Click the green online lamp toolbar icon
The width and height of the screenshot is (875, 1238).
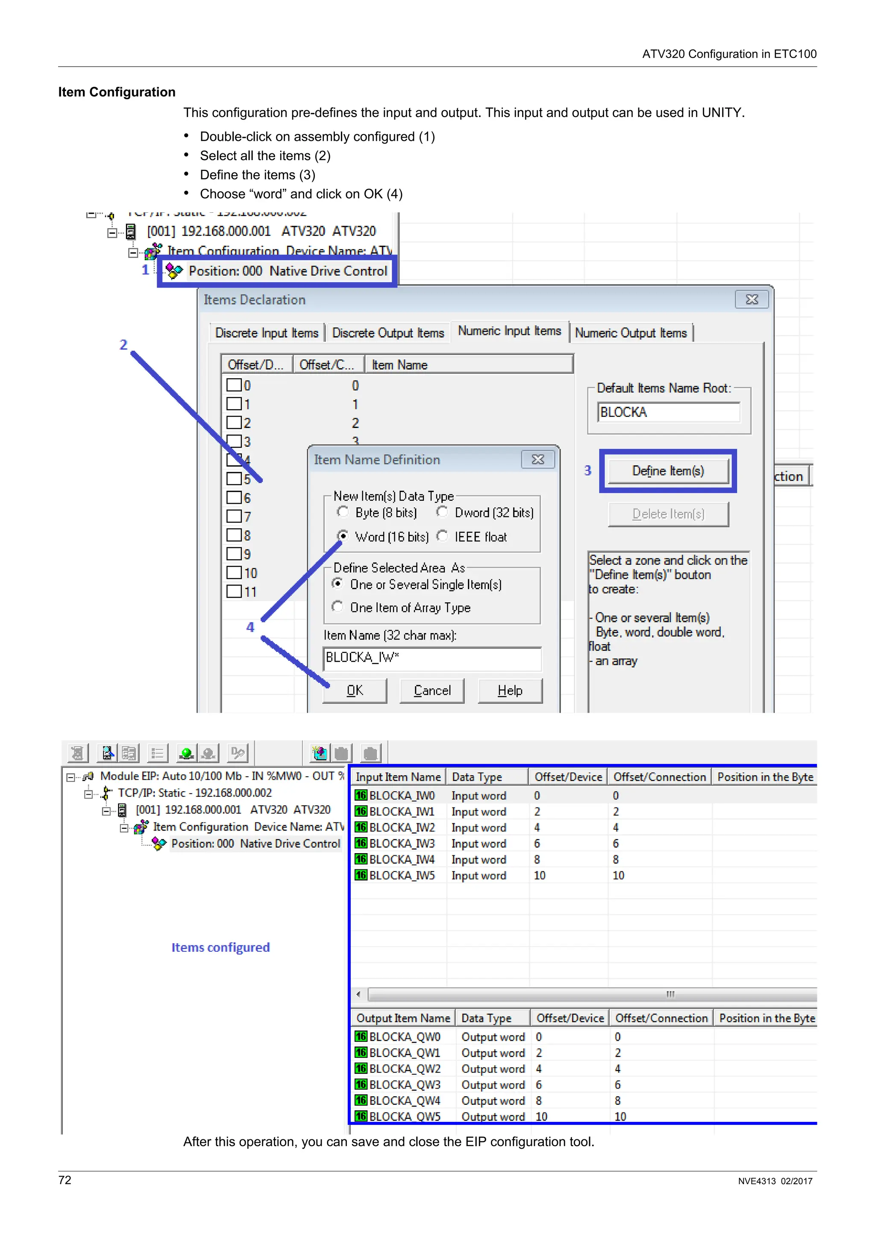pyautogui.click(x=187, y=753)
